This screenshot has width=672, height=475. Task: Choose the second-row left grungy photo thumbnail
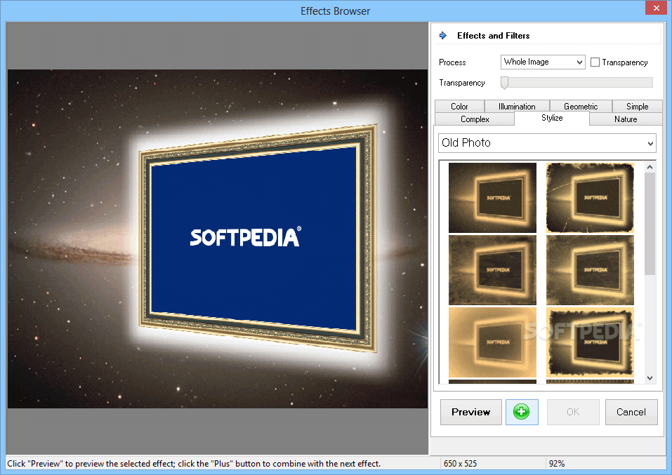tap(492, 270)
